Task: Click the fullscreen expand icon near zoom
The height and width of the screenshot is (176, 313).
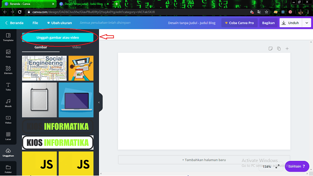Action: point(277,166)
